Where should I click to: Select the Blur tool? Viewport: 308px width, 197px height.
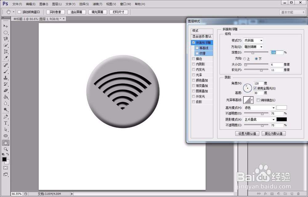click(x=6, y=103)
